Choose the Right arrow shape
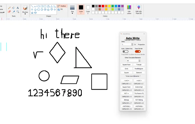The width and height of the screenshot is (195, 124). pyautogui.click(x=42, y=10)
